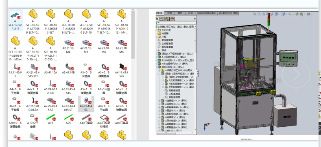Select 前视基准面 under the top assembly
The width and height of the screenshot is (321, 147).
[167, 40]
